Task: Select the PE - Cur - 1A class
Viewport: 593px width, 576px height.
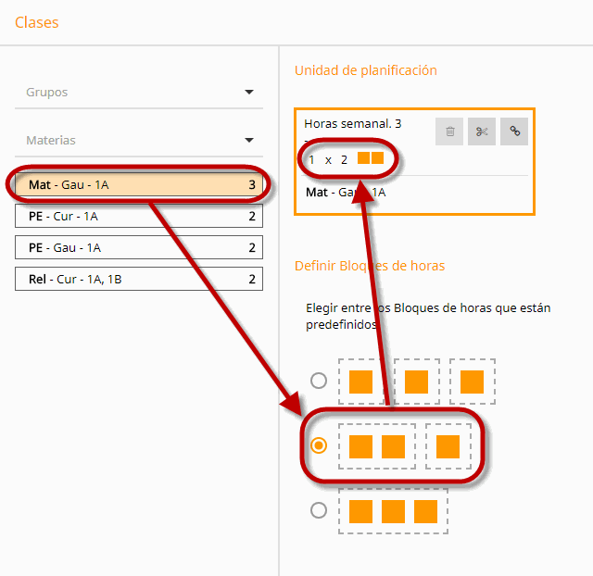Action: click(x=139, y=216)
